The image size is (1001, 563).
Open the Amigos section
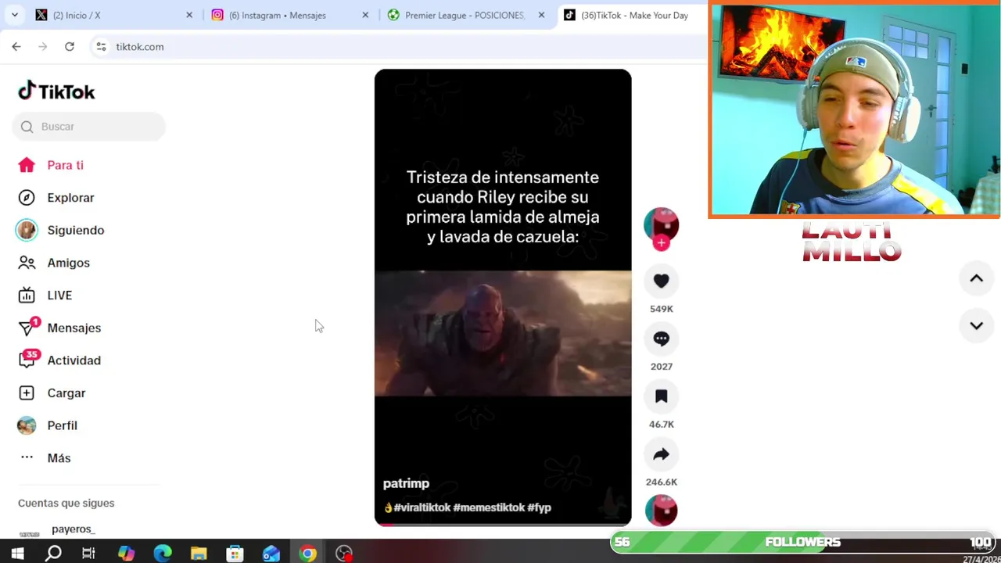(x=68, y=263)
